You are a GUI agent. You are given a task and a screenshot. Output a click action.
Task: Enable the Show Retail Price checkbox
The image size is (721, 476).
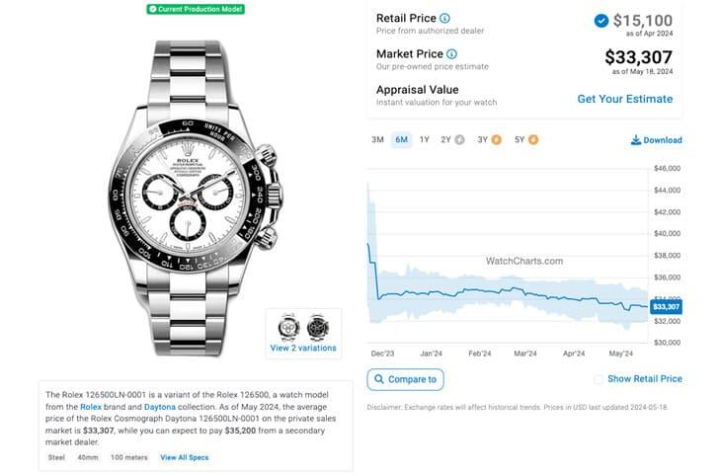pos(599,379)
